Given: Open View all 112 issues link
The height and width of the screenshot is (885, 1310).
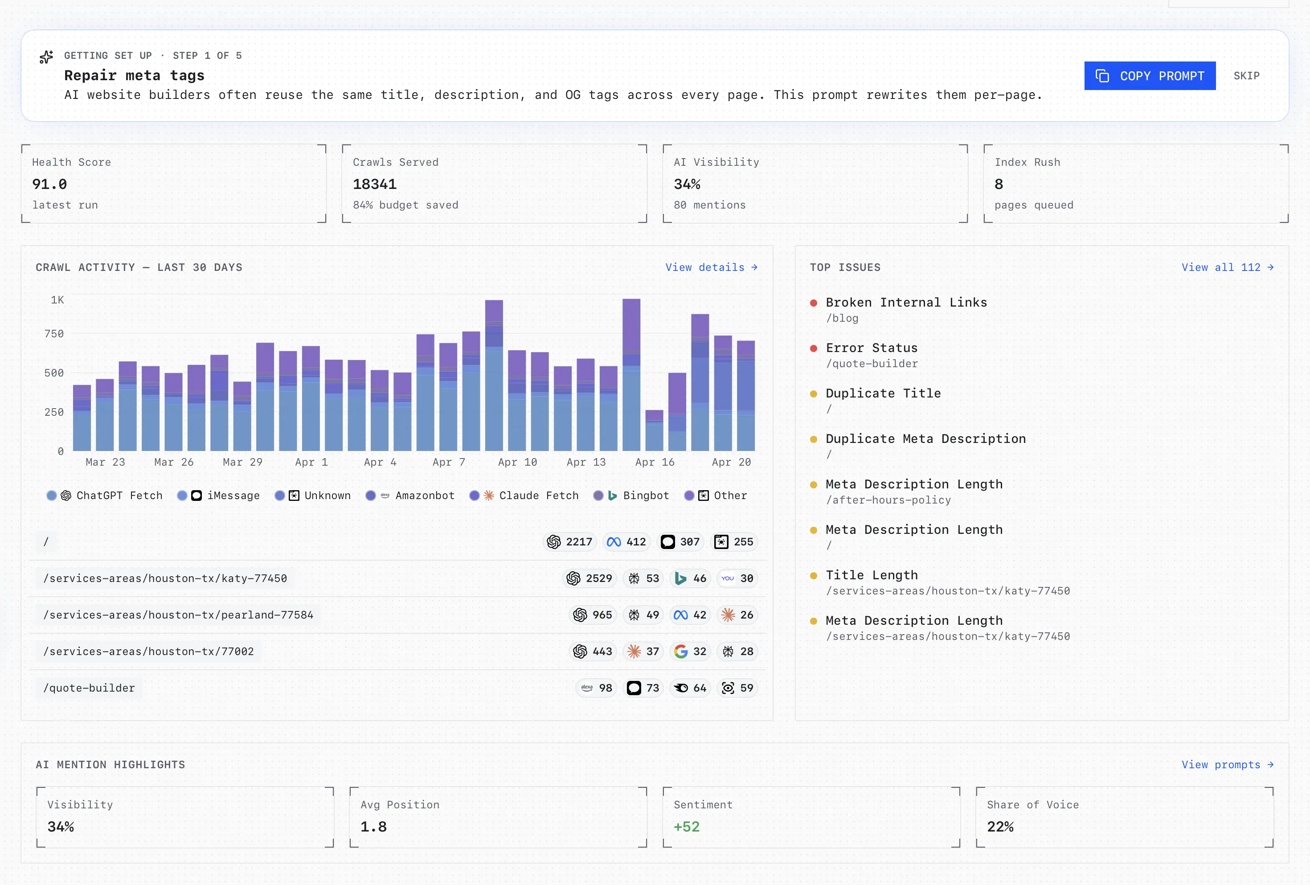Looking at the screenshot, I should point(1227,267).
